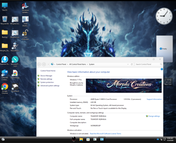Click the analog clock gadget
176x143 pixels.
(164, 16)
